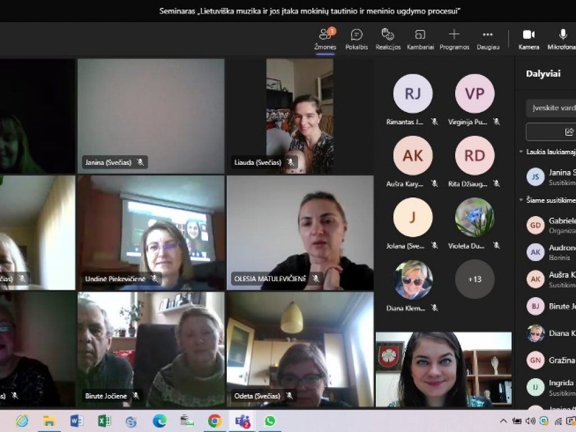The width and height of the screenshot is (576, 432).
Task: Close the Žmonės participants panel
Action: coord(325,39)
